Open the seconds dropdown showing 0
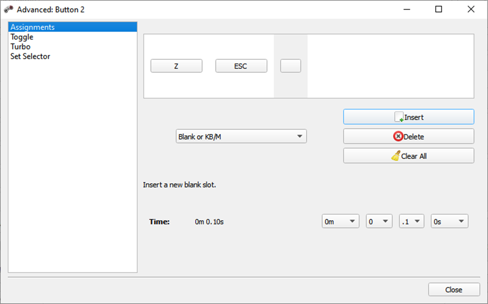Viewport: 488px width, 304px height. coord(379,221)
